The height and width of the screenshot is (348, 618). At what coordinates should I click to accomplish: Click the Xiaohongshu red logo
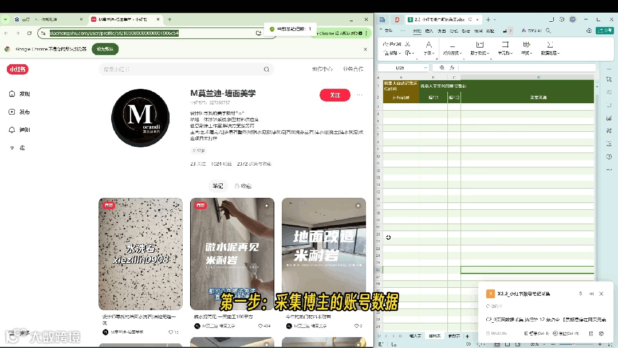(x=17, y=69)
